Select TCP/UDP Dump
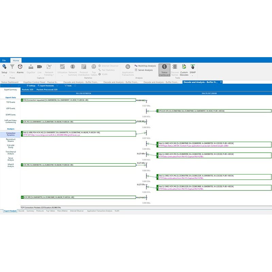Screen dimensions: 272x272 11,147
